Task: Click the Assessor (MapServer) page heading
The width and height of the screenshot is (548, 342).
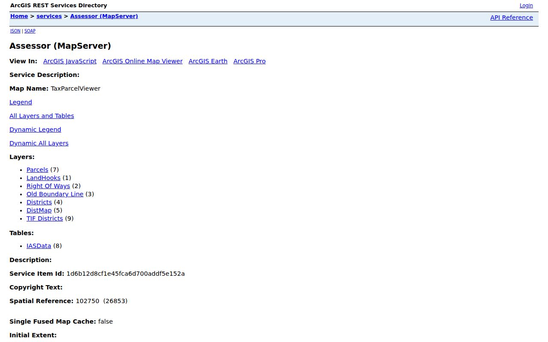Action: click(60, 46)
